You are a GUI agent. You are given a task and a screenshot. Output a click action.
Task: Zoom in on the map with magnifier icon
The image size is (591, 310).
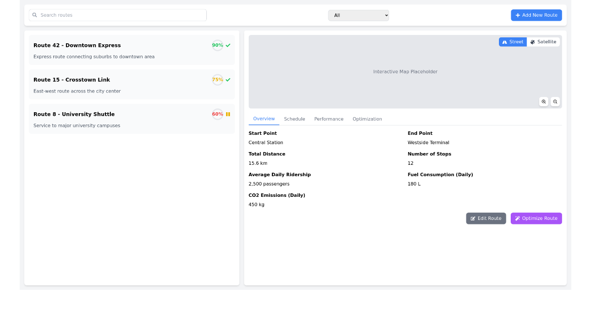pos(544,101)
